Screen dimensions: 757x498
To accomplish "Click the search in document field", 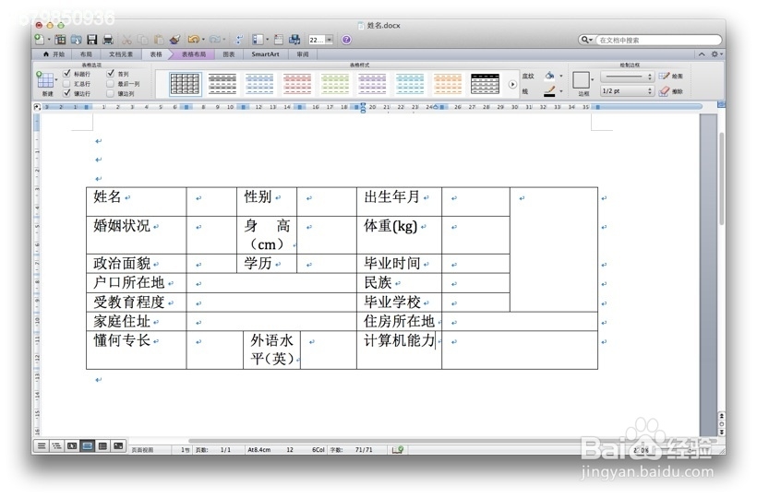I will pos(657,40).
